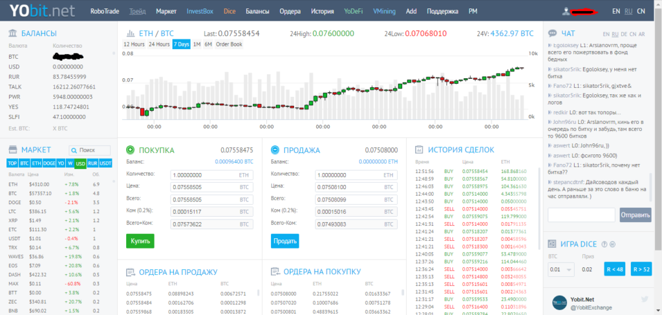The width and height of the screenshot is (662, 315).
Task: Switch site language to EN
Action: pos(616,12)
